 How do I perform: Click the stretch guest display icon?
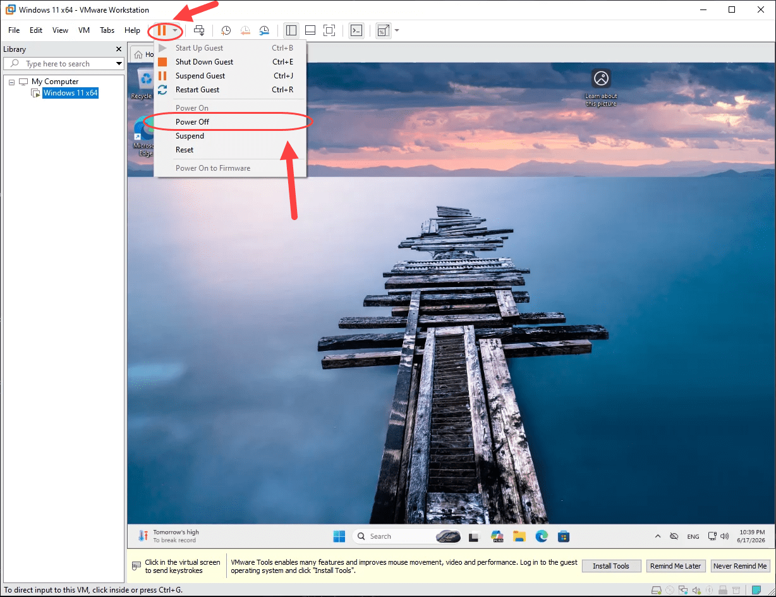tap(383, 30)
